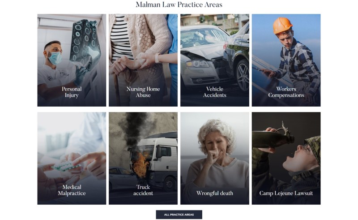The image size is (358, 220).
Task: Select the Truck accident card
Action: tap(143, 158)
